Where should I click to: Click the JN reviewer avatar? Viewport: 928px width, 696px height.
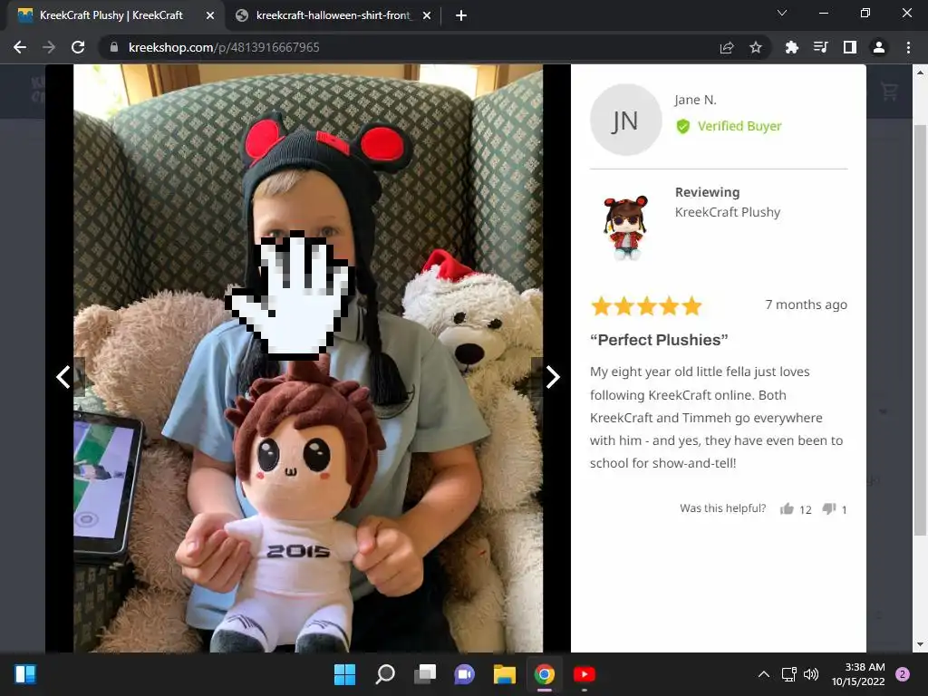pos(625,120)
